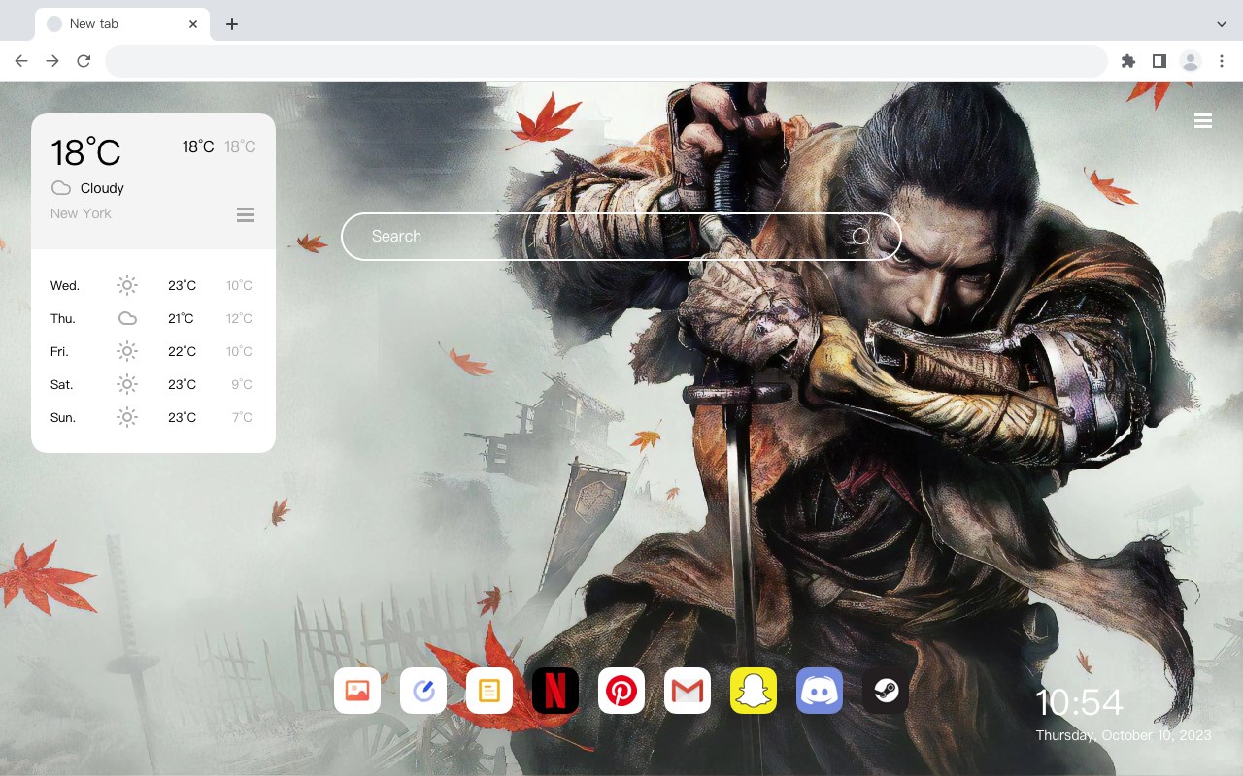The height and width of the screenshot is (776, 1243).
Task: Click the Cloudy weather condition
Action: [x=102, y=188]
